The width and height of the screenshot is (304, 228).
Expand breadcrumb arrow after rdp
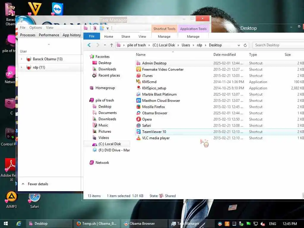(x=205, y=45)
